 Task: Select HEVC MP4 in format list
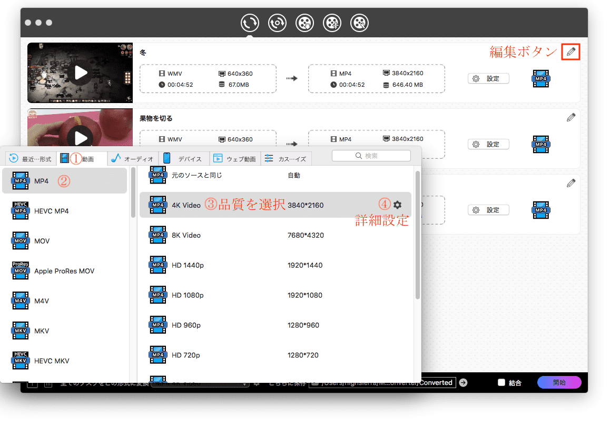click(51, 211)
